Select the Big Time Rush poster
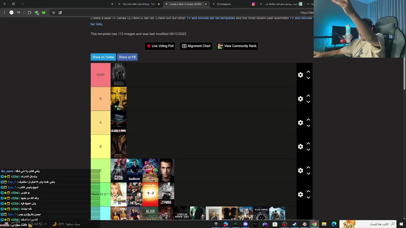 pyautogui.click(x=246, y=213)
